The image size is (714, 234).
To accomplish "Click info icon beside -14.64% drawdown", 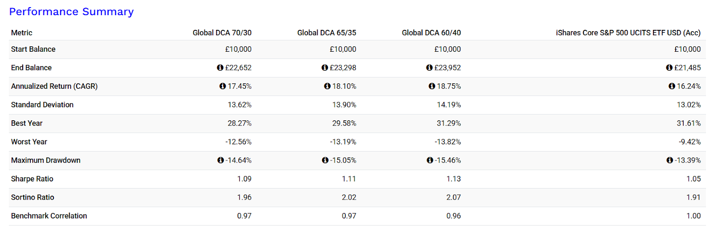I will (x=220, y=160).
